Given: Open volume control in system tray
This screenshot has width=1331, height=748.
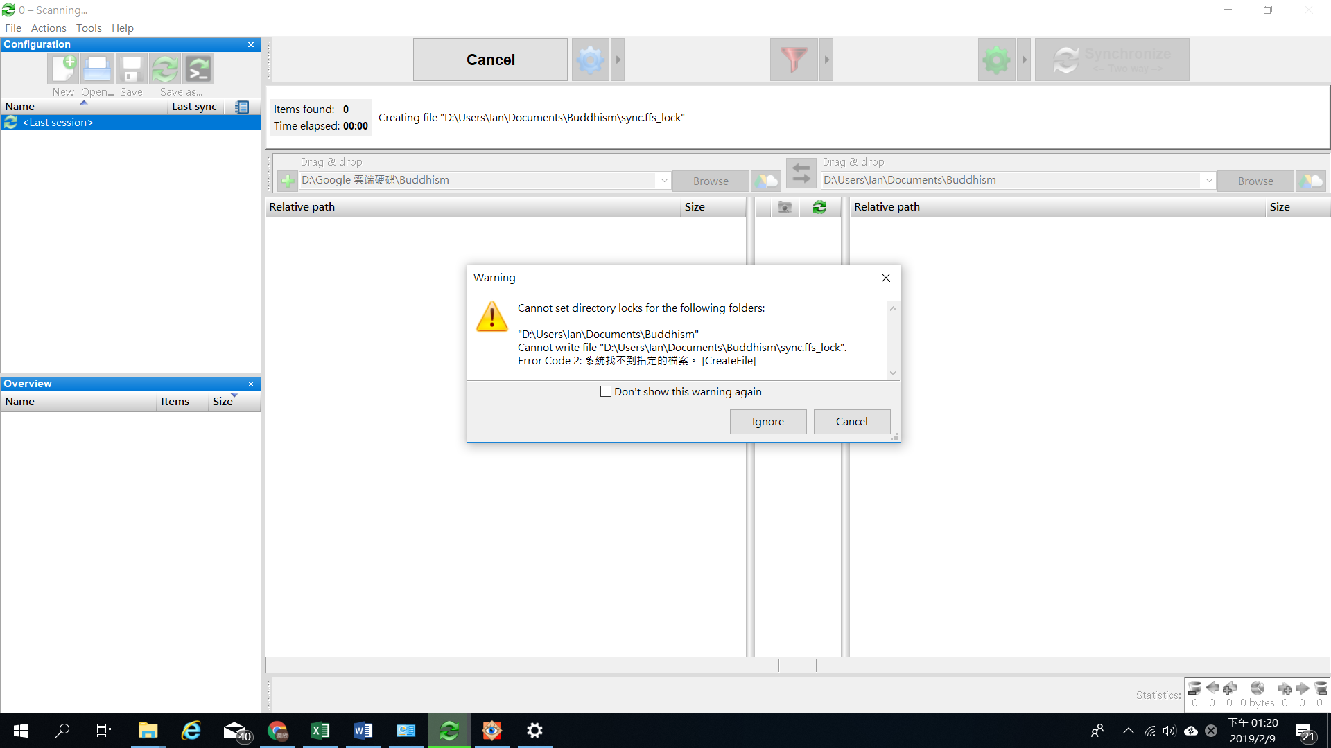Looking at the screenshot, I should (1169, 731).
